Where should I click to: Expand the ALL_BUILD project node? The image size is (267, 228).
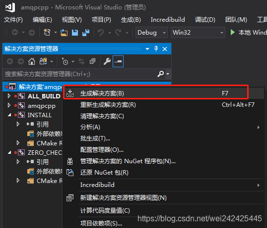click(9, 96)
